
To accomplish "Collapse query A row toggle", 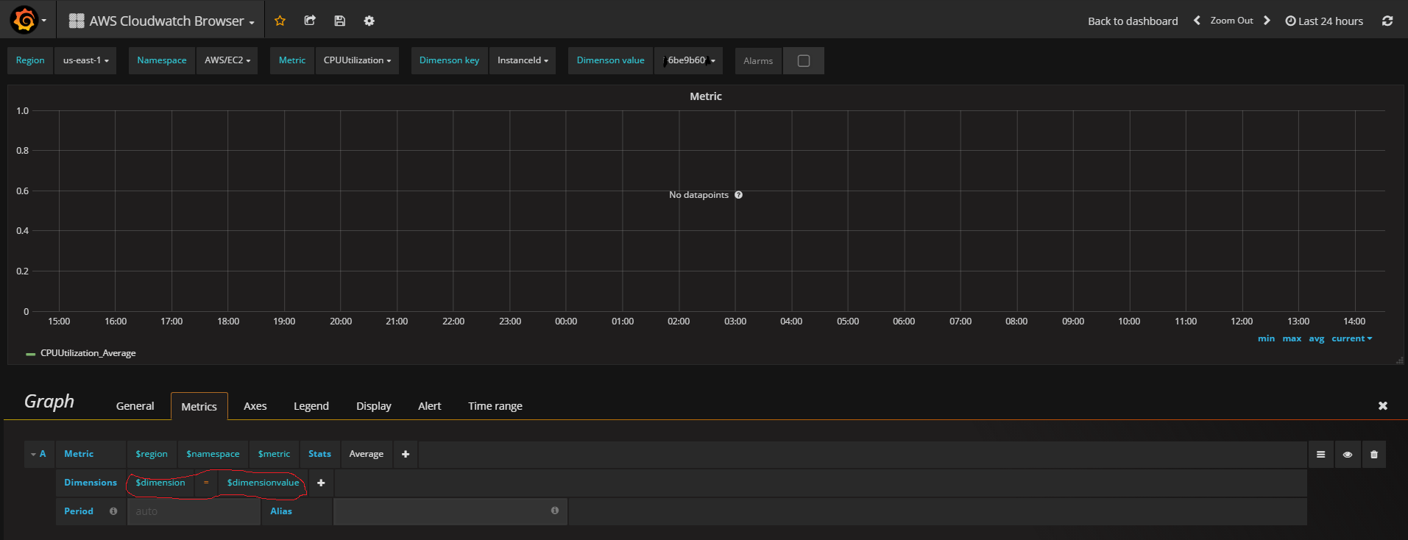I will click(x=38, y=454).
